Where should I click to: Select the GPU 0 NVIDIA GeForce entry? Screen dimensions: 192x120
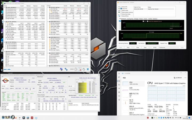click(x=133, y=107)
